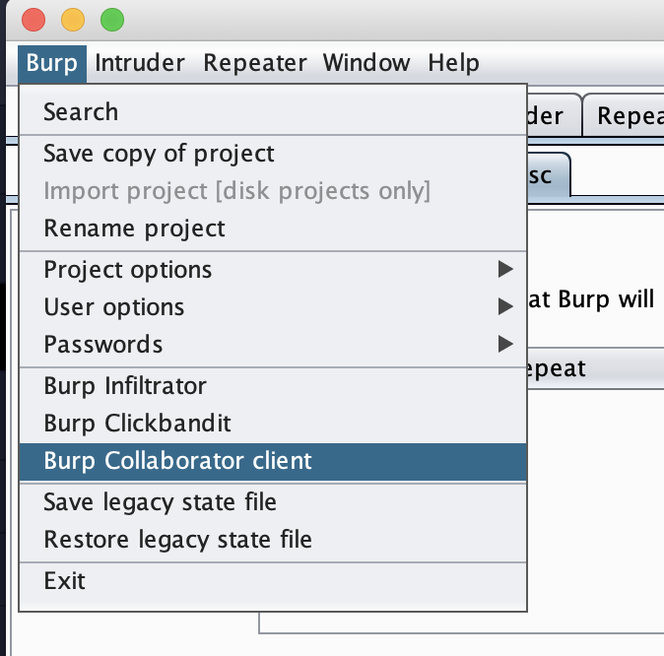Open the Intruder menu
Screen dimensions: 664x656
point(140,63)
